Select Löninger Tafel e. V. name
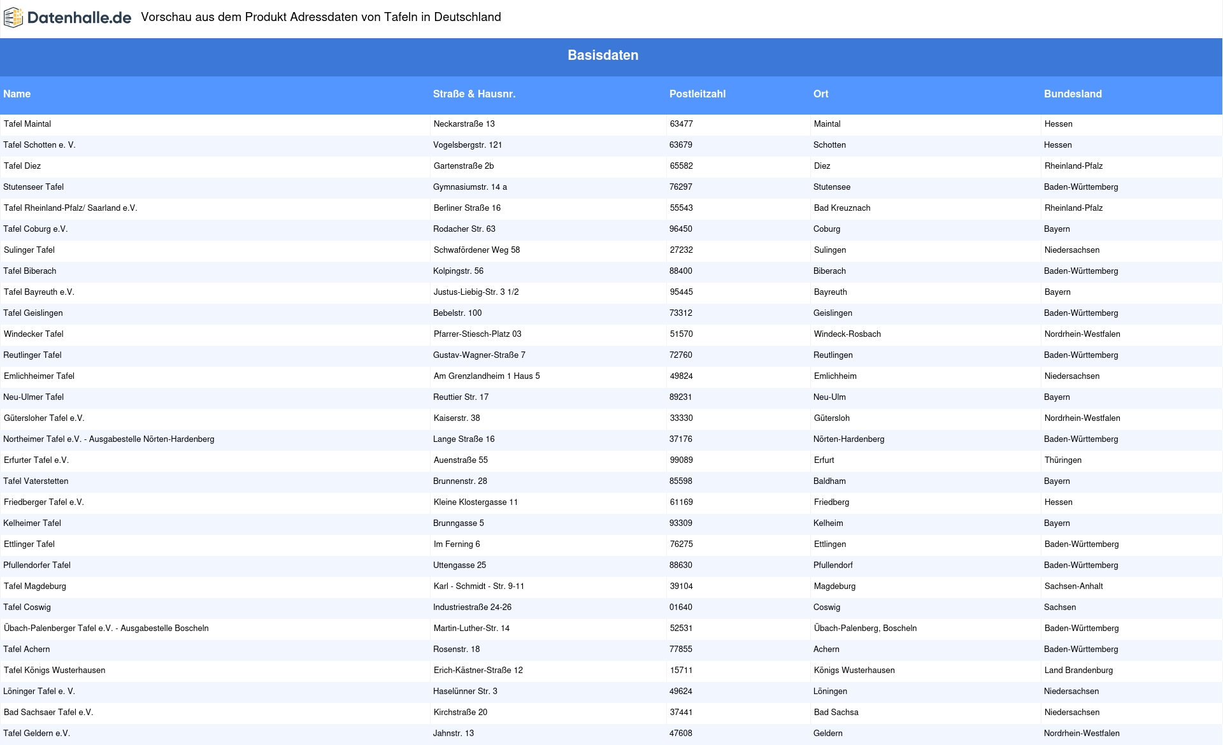This screenshot has height=745, width=1223. pos(39,692)
